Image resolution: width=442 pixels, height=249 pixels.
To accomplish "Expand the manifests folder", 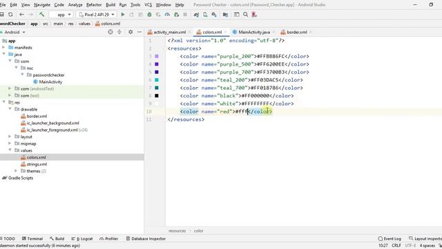I will pyautogui.click(x=3, y=48).
